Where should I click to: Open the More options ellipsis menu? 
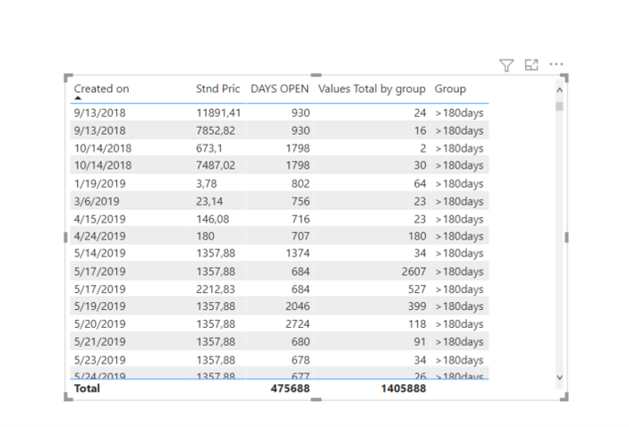[x=557, y=64]
